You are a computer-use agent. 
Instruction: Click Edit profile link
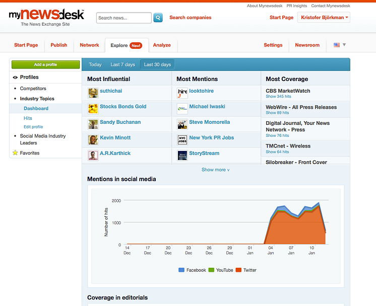click(x=33, y=127)
